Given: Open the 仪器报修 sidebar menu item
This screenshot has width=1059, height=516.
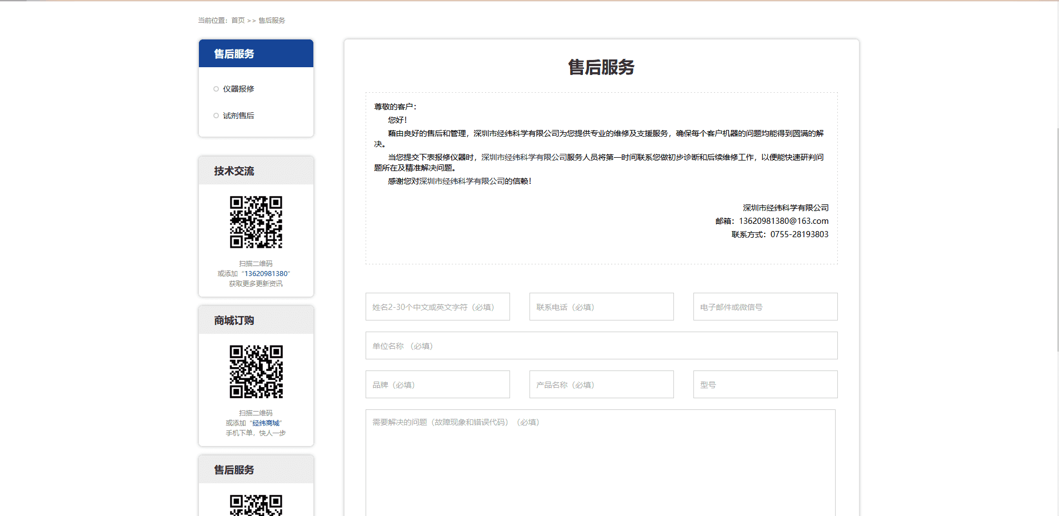Looking at the screenshot, I should click(238, 89).
